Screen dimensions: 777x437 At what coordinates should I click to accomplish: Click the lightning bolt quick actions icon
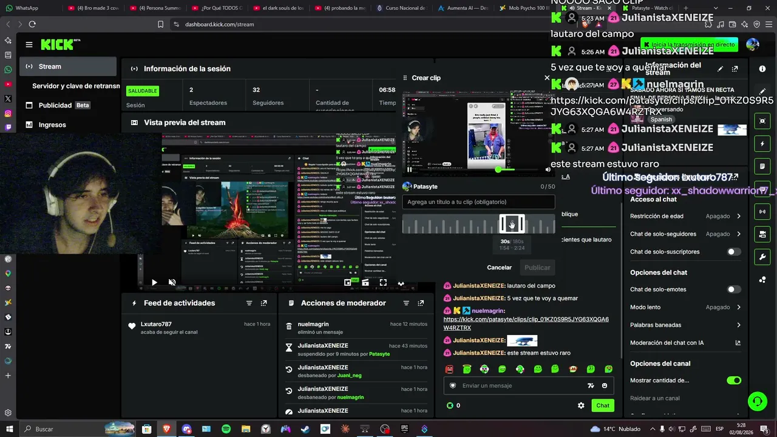click(x=762, y=144)
